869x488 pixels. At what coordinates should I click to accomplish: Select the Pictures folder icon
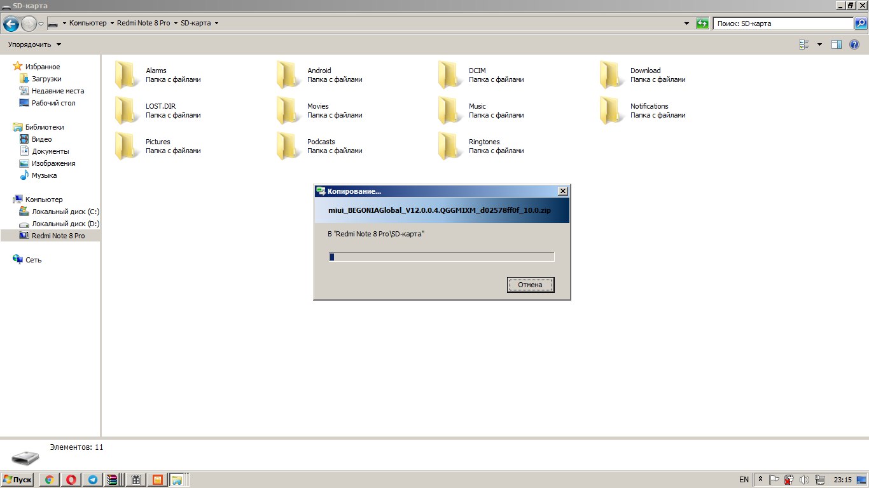coord(127,146)
